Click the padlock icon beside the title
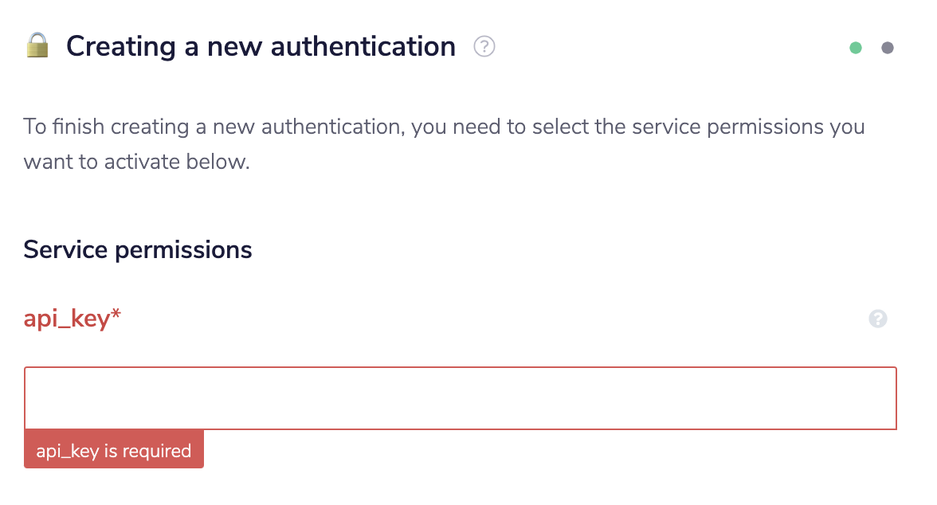This screenshot has height=505, width=937. point(37,45)
